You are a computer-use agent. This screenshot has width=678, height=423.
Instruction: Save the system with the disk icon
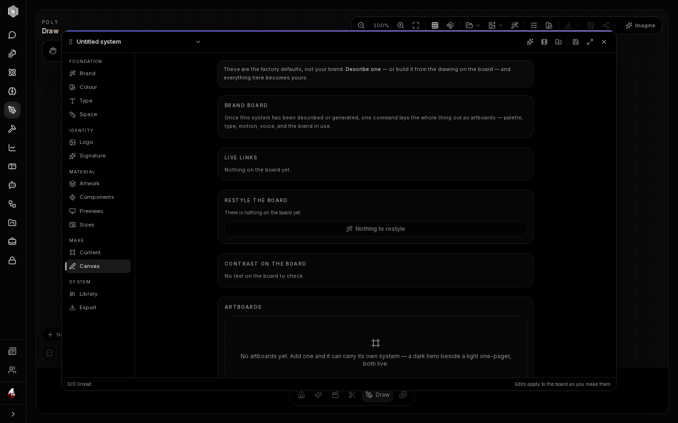pyautogui.click(x=576, y=42)
